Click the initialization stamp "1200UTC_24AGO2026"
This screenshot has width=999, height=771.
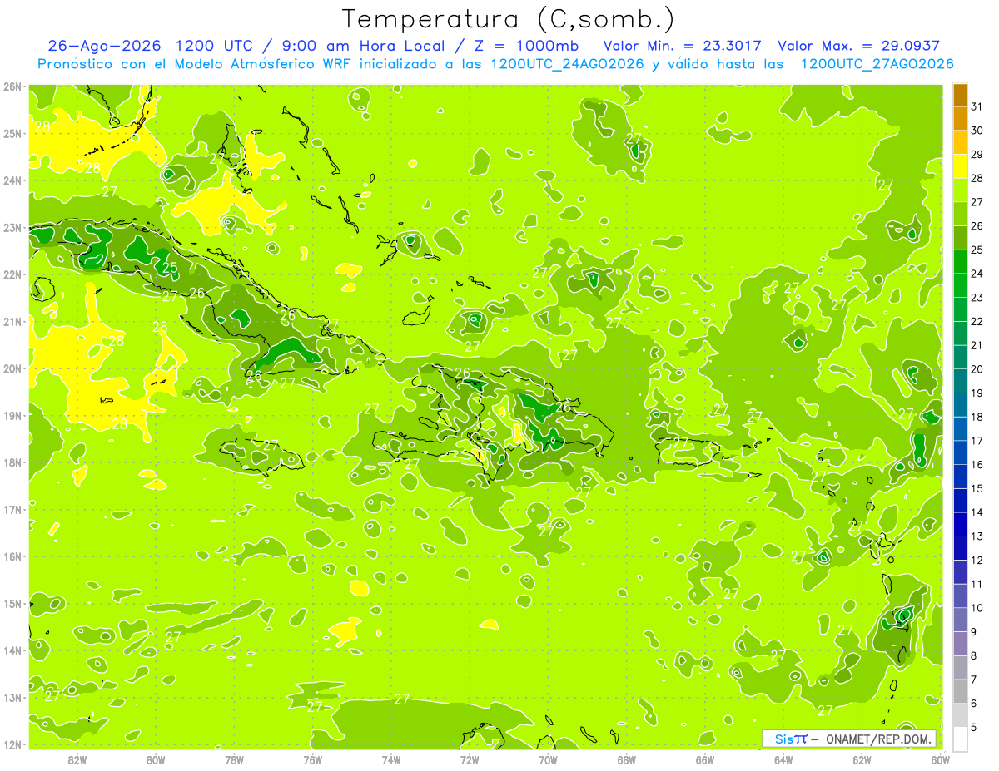(568, 64)
